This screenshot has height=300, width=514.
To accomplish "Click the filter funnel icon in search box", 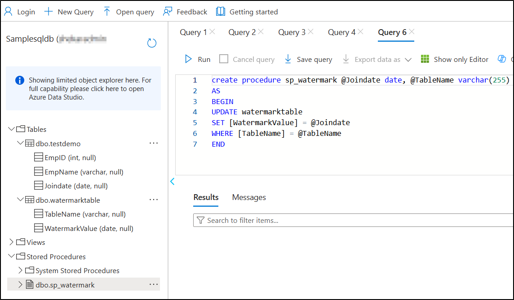I will click(x=201, y=220).
